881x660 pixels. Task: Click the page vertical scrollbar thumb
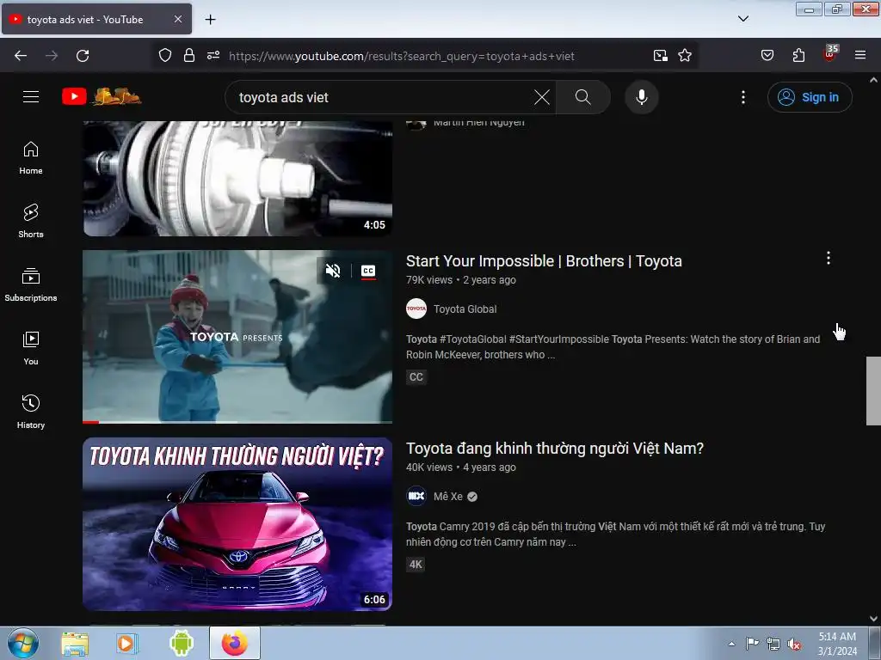(873, 391)
